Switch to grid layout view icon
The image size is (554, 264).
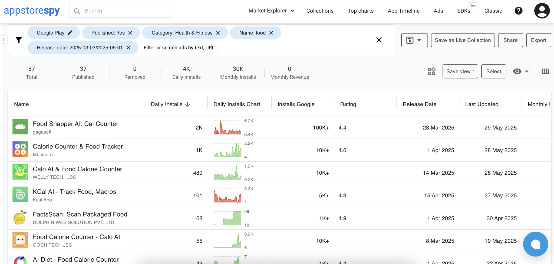coord(431,71)
